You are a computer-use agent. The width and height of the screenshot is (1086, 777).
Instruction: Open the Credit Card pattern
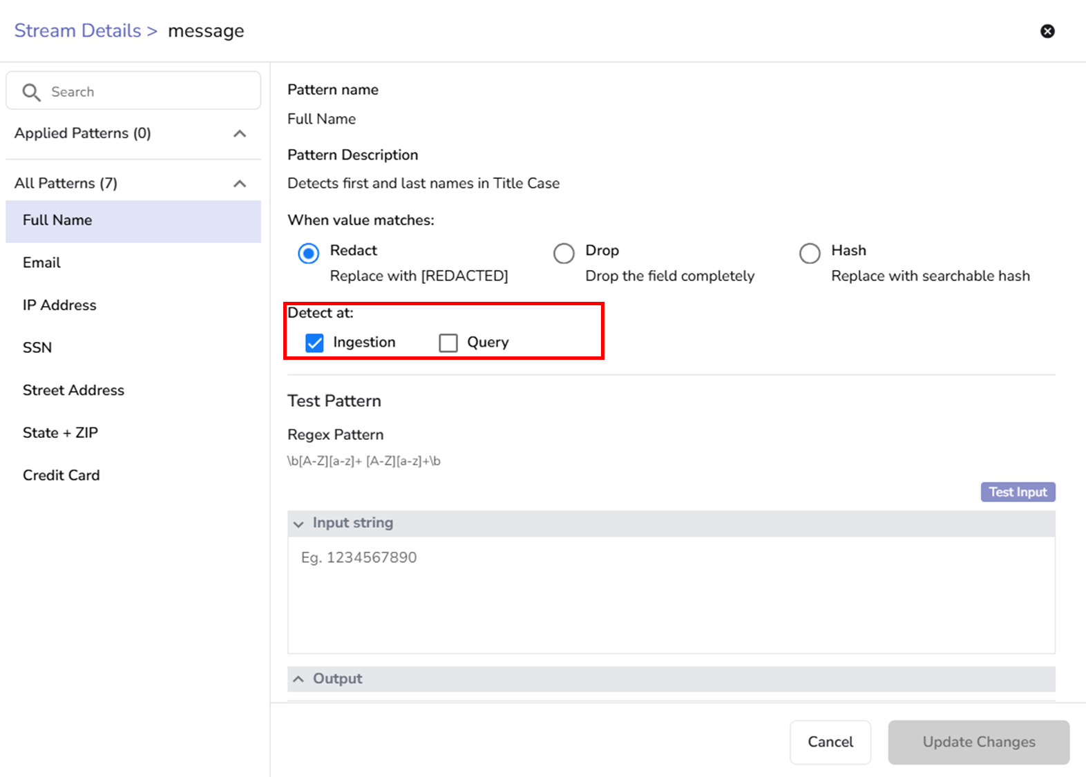[61, 475]
